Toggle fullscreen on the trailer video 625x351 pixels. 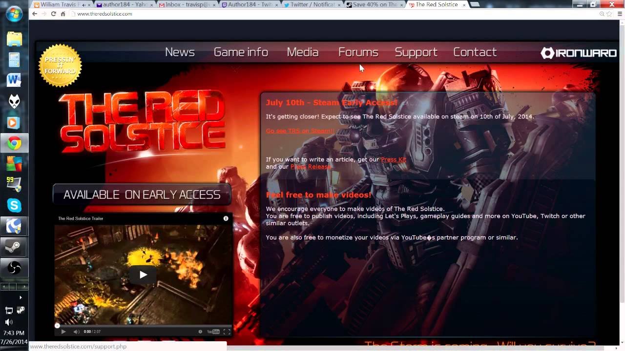[x=227, y=331]
